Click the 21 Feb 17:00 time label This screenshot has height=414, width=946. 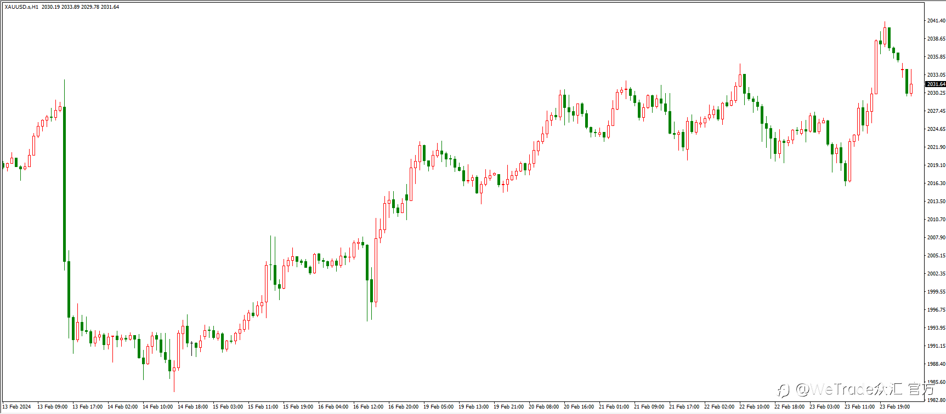[684, 407]
